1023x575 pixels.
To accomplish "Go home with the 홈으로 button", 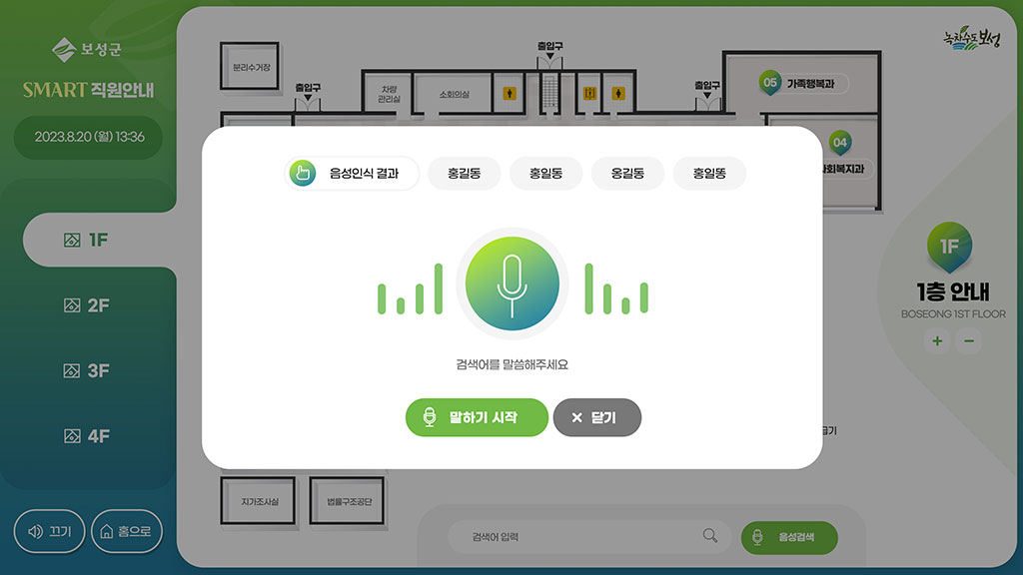I will click(x=127, y=531).
